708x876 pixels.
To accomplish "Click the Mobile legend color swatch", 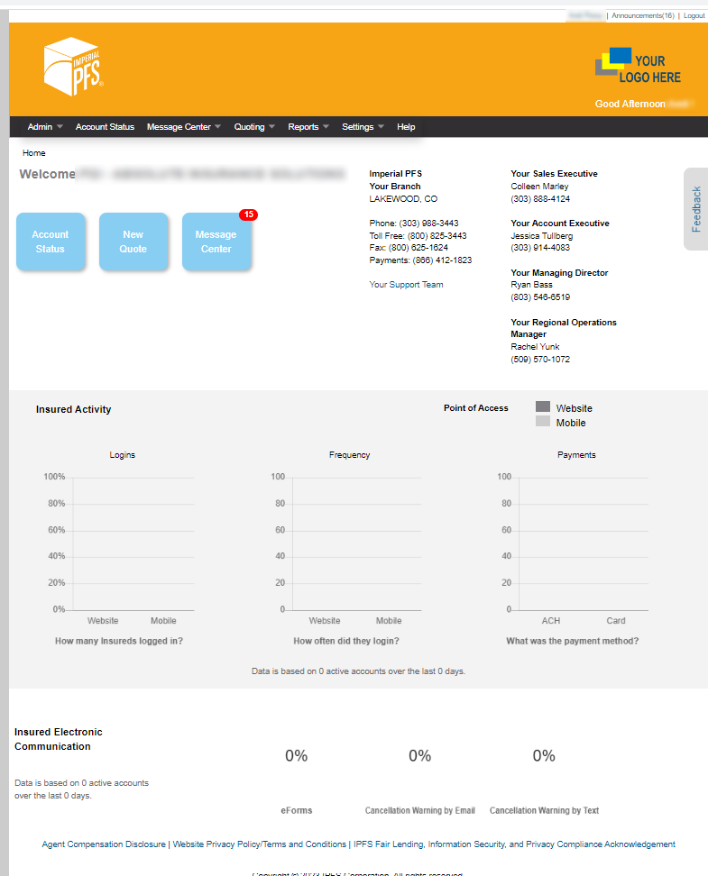I will click(542, 421).
